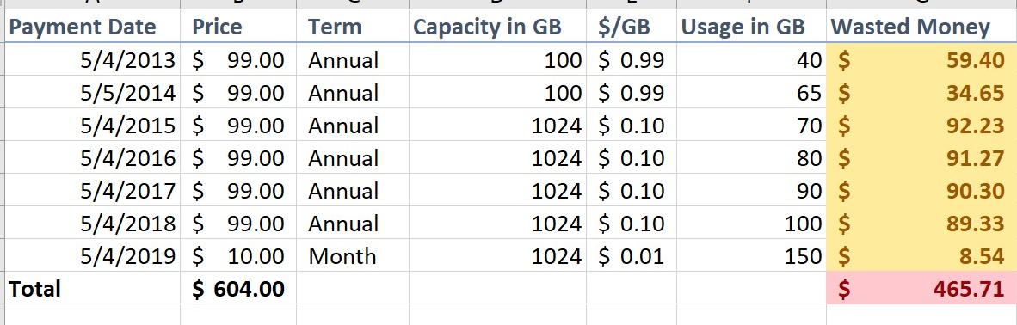
Task: Select the Price header cell
Action: (238, 27)
